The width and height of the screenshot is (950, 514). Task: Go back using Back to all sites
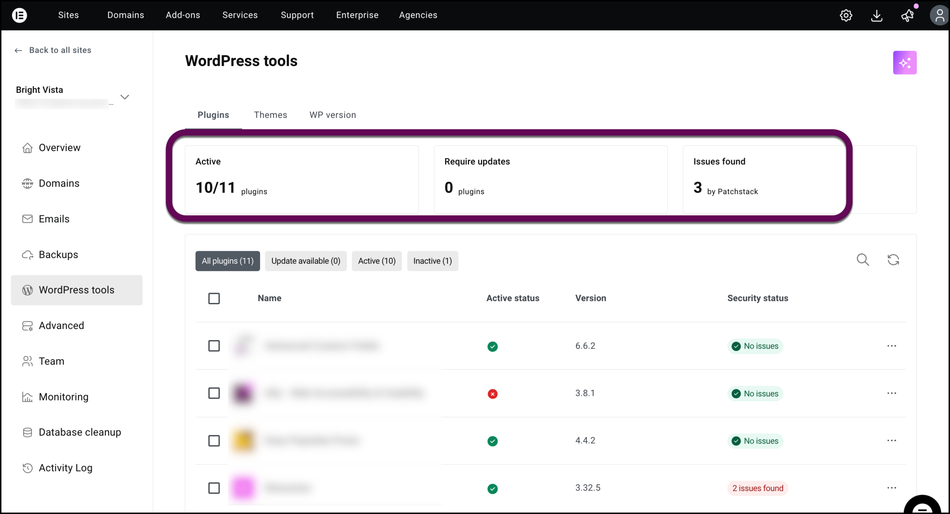(53, 50)
